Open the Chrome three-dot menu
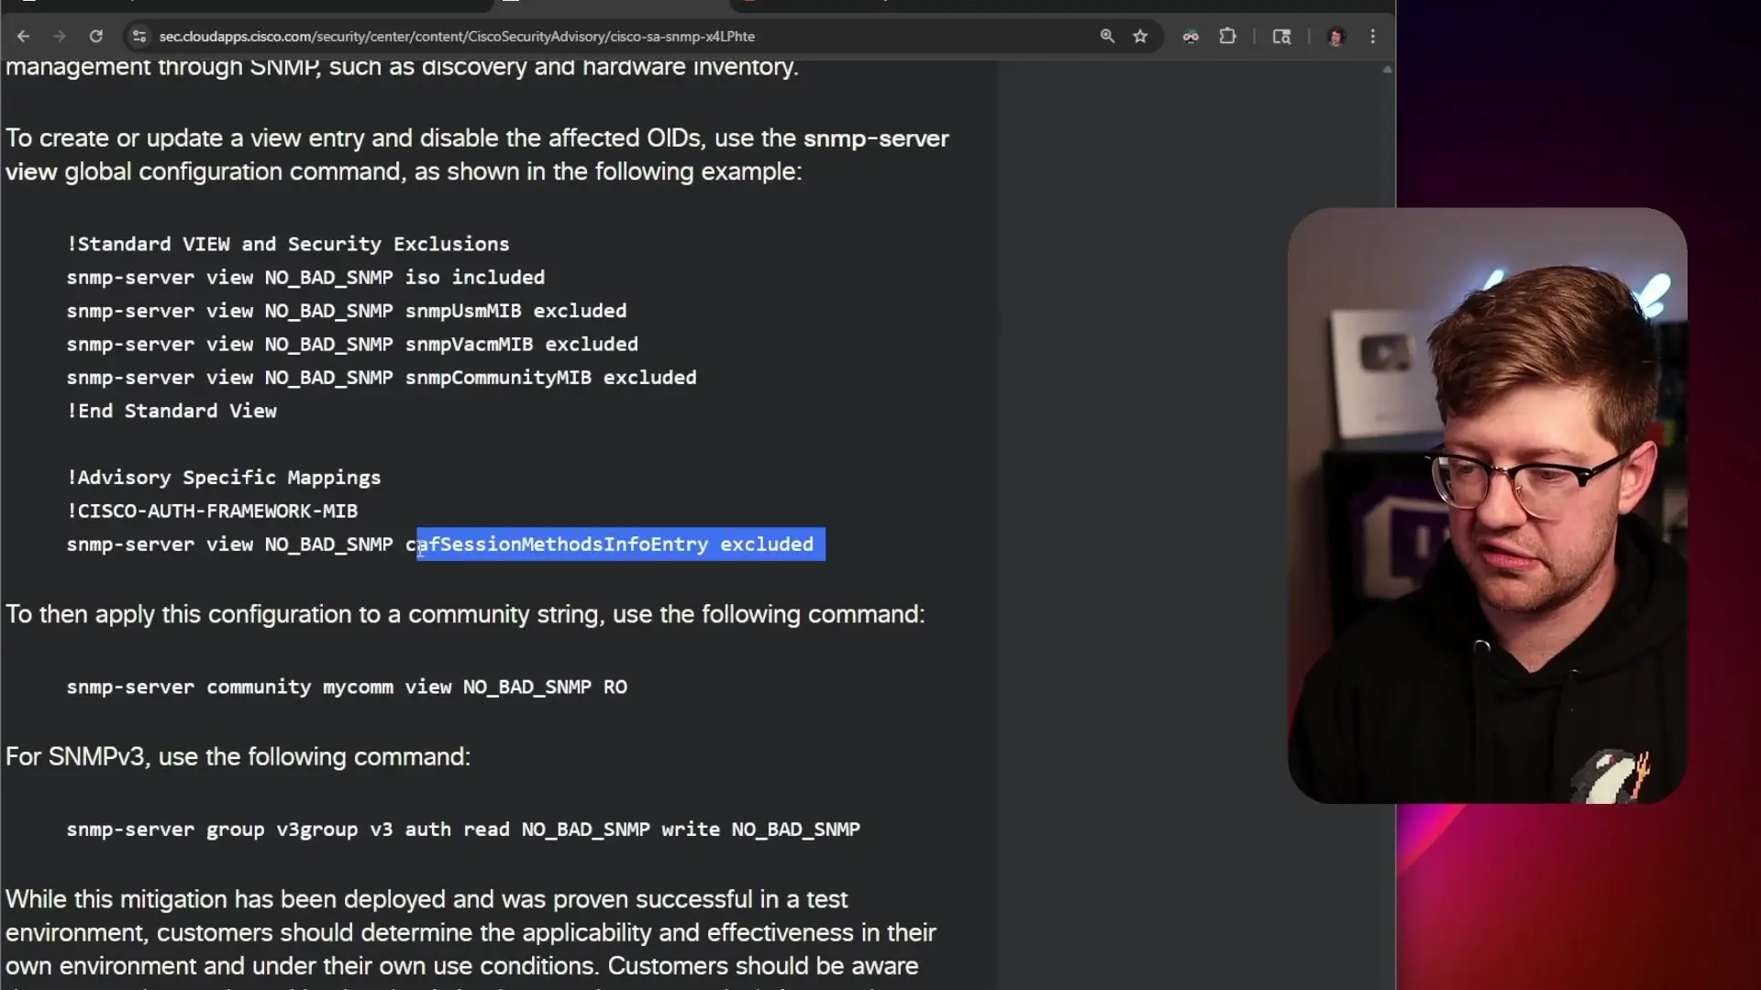This screenshot has height=990, width=1761. click(x=1372, y=37)
